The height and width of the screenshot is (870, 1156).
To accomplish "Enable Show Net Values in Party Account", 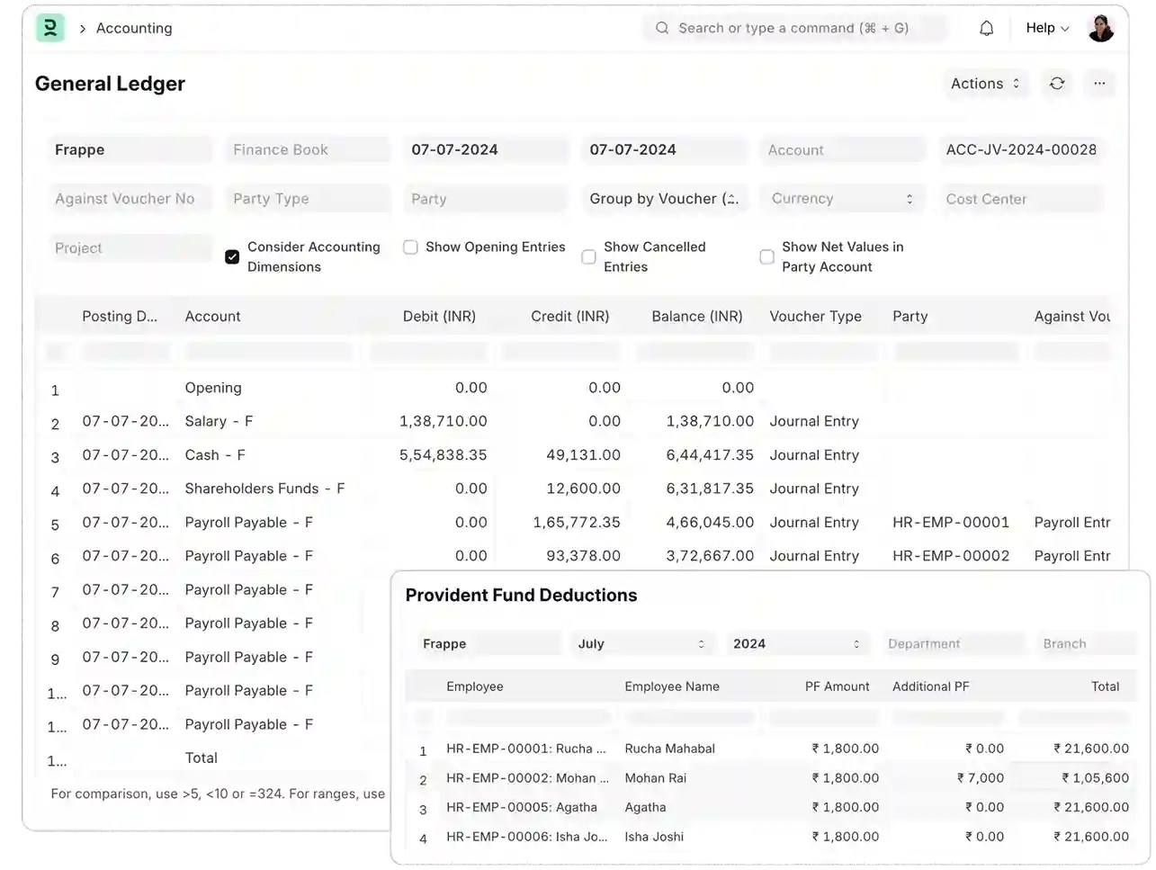I will click(766, 256).
